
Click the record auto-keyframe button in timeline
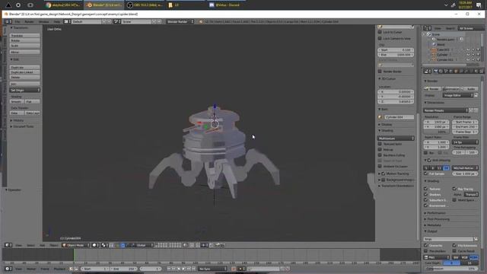(234, 269)
